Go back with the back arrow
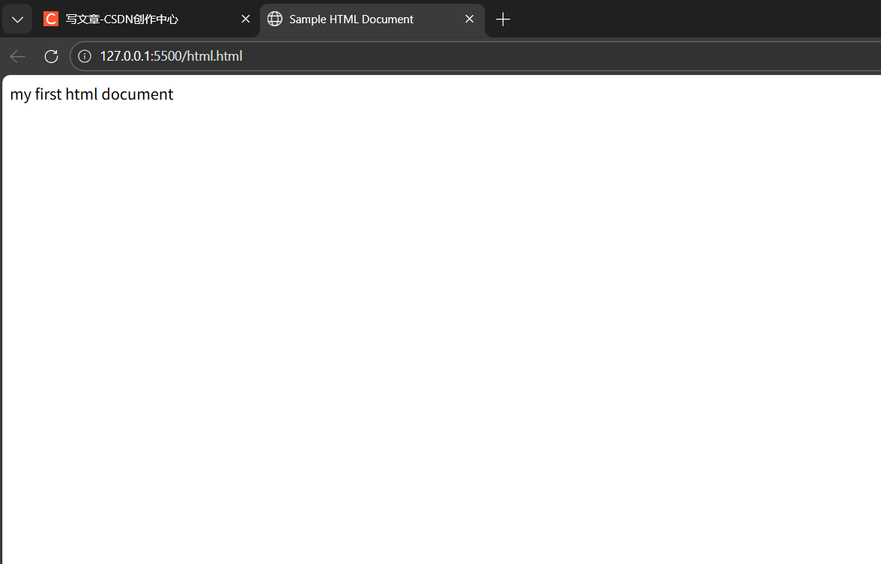Screen dimensions: 881x564 pyautogui.click(x=17, y=56)
